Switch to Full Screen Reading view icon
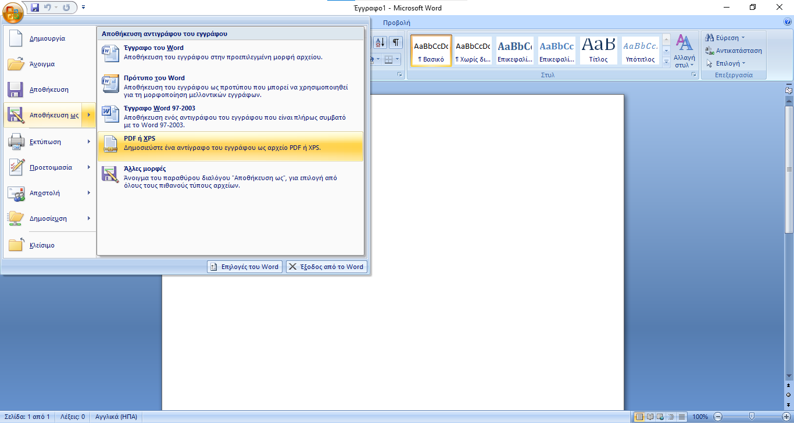The height and width of the screenshot is (423, 794). (x=650, y=417)
